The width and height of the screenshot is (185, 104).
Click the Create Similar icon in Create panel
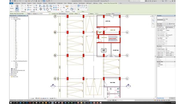[x=72, y=9]
